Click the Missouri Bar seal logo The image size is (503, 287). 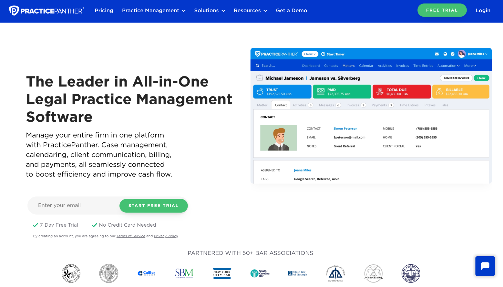click(373, 273)
